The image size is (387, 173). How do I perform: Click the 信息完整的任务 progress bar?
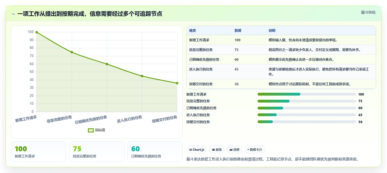click(307, 101)
